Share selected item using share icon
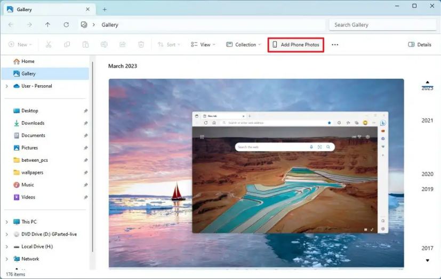Screen dimensions: 441x279 (x=122, y=44)
